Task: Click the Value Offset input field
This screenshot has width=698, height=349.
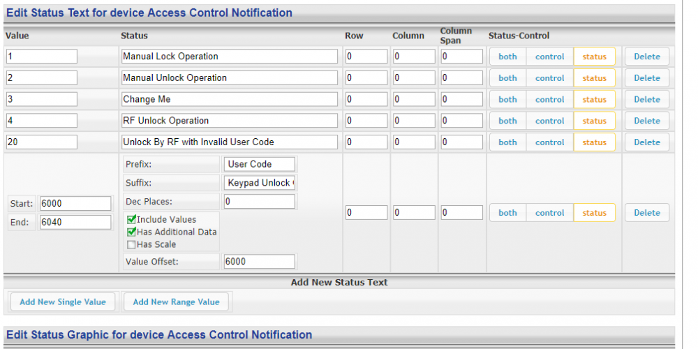Action: (x=260, y=261)
